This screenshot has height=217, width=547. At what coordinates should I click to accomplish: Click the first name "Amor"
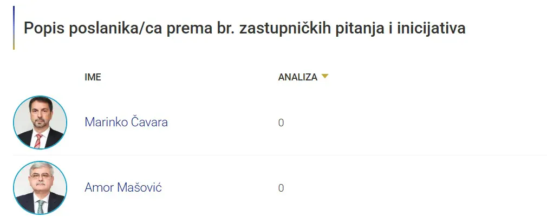coord(99,188)
